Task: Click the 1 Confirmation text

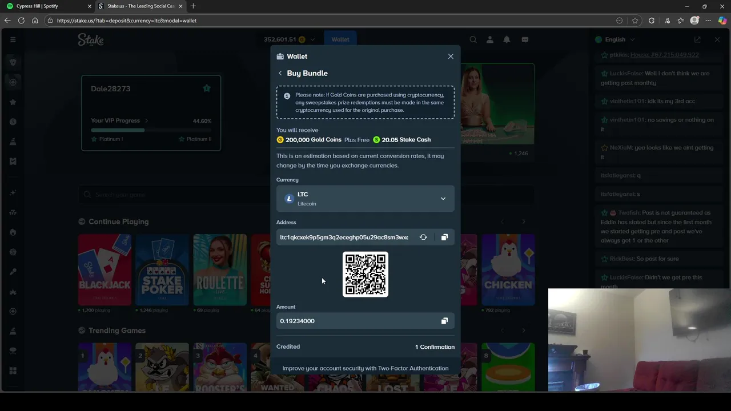Action: pos(435,347)
